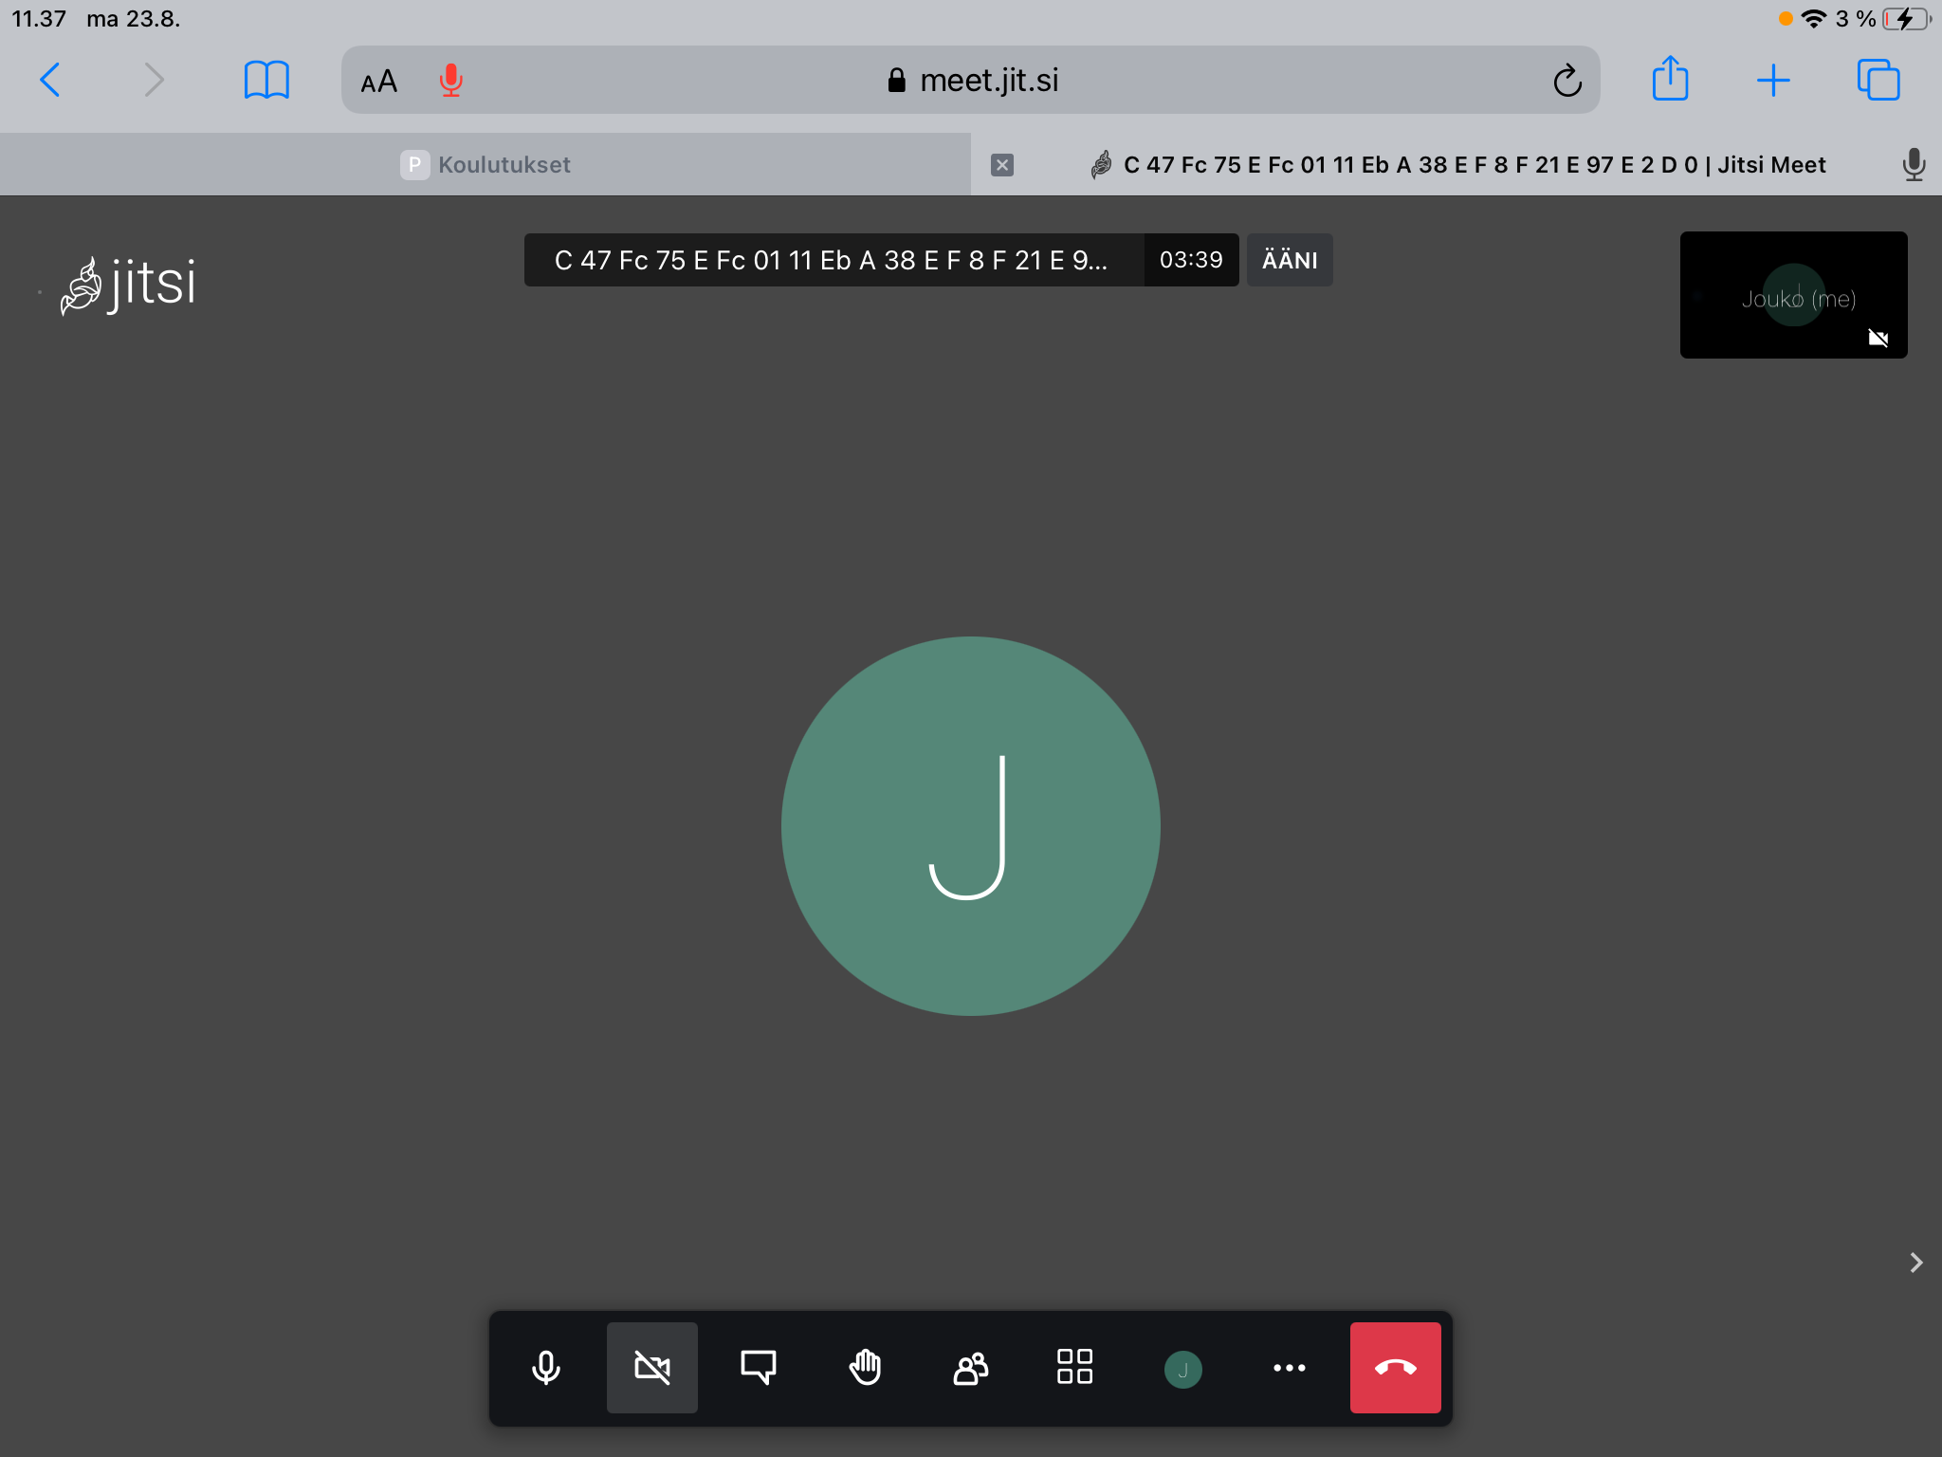
Task: Tap the red microphone in address bar
Action: [451, 81]
